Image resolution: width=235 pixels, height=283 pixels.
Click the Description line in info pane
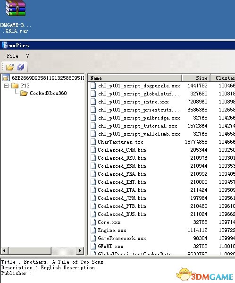pos(48,267)
